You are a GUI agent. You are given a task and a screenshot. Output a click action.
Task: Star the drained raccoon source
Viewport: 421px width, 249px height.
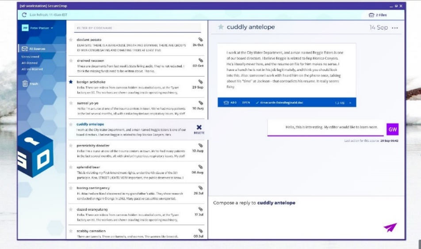click(71, 61)
